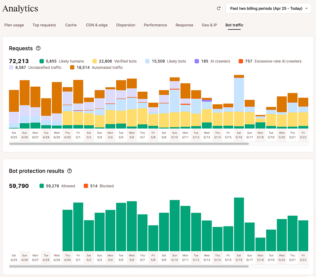Click the Requests chart horizontal scrollbar

tap(129, 144)
